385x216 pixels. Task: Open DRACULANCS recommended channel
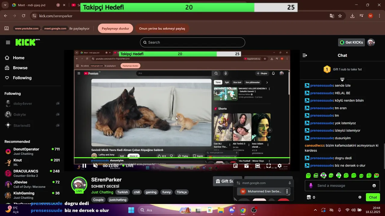point(32,173)
